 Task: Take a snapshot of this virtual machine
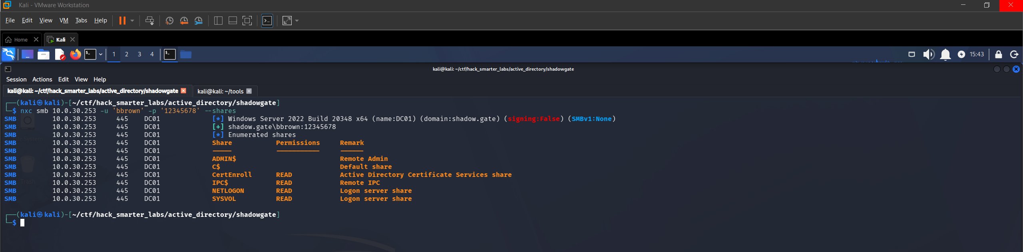pos(169,20)
